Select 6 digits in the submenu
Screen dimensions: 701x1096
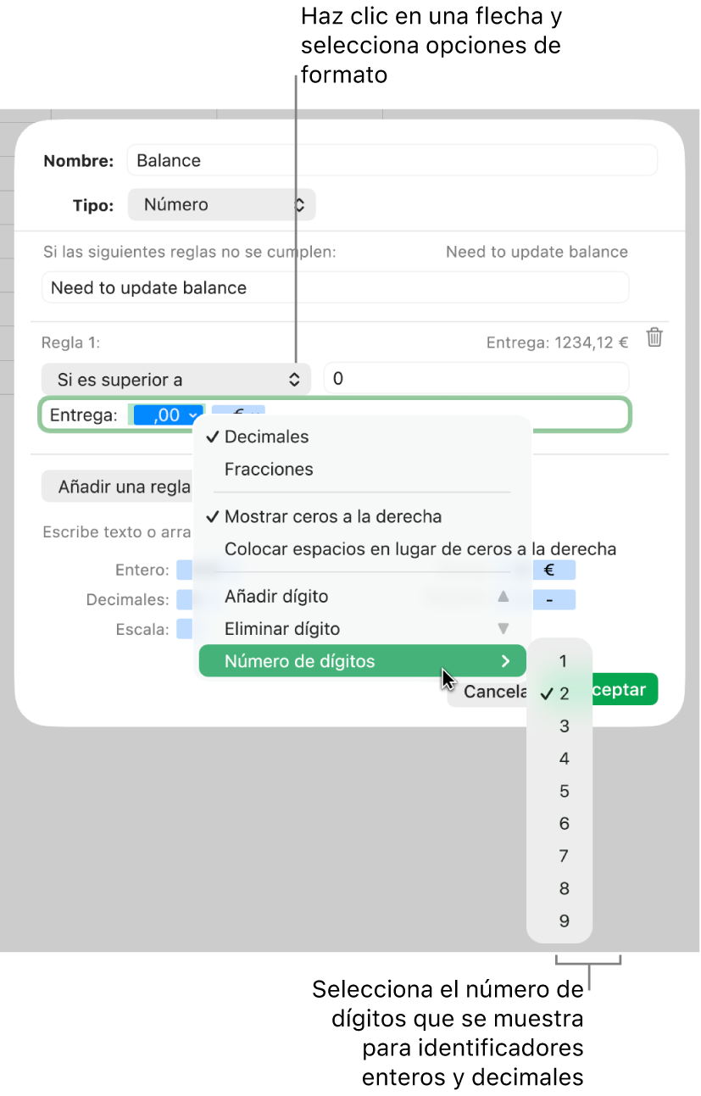pos(559,824)
